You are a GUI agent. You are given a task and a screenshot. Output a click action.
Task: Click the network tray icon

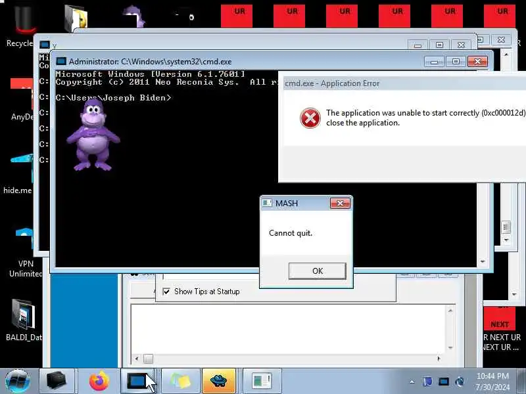[460, 382]
